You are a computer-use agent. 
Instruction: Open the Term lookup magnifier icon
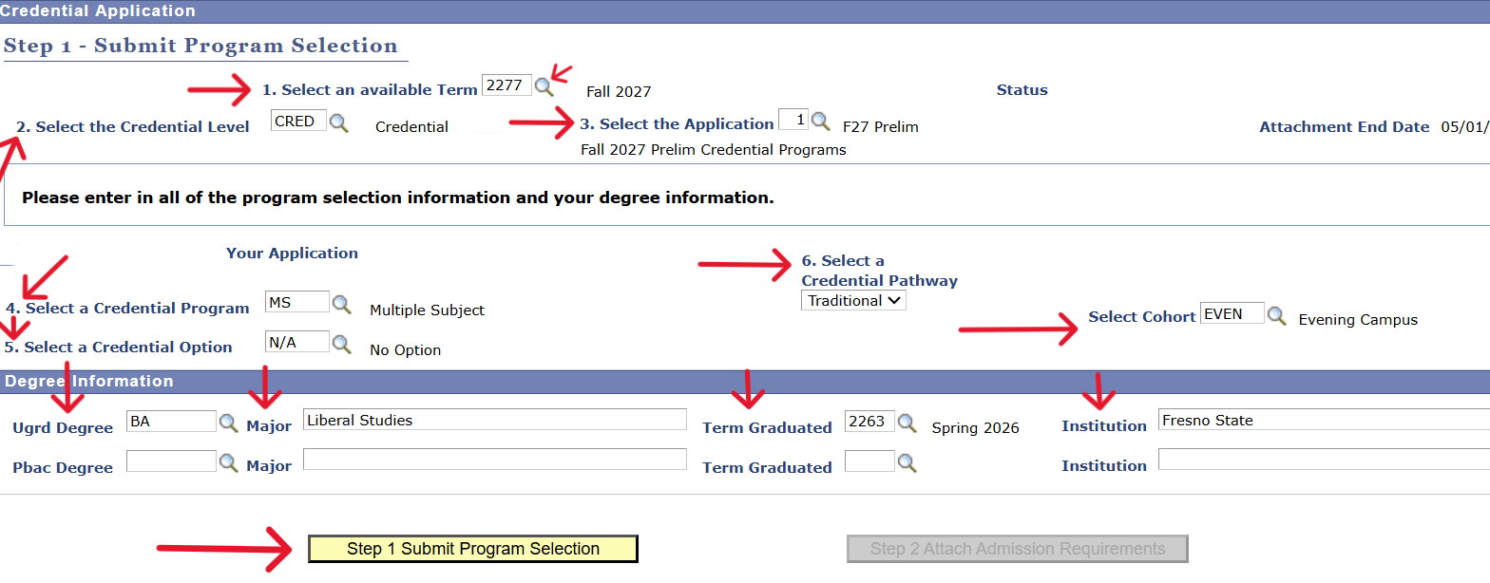(544, 86)
